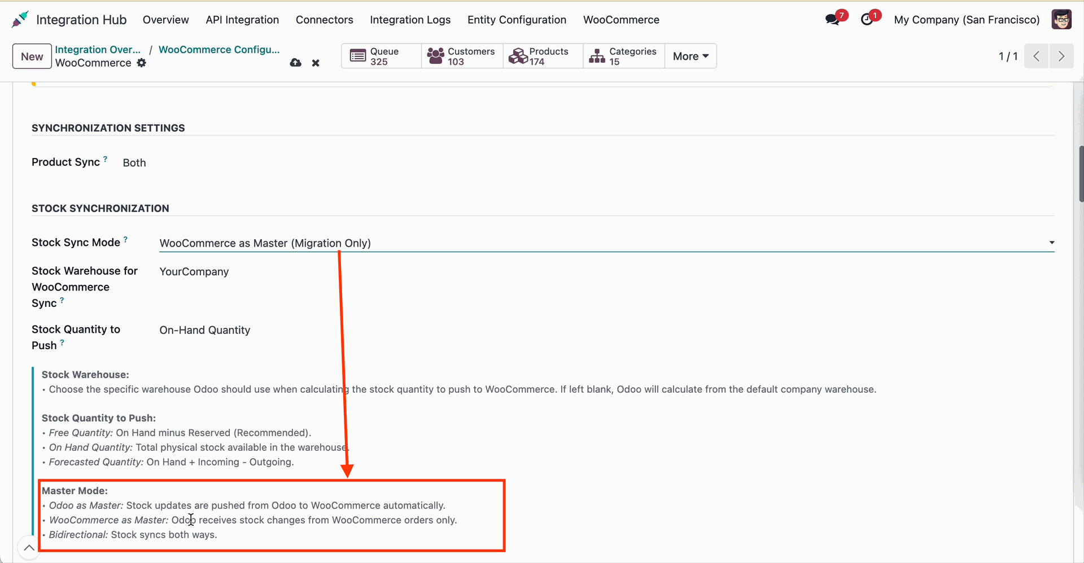The width and height of the screenshot is (1084, 563).
Task: Open the Stock Quantity to Push On-Hand field
Action: (x=205, y=330)
